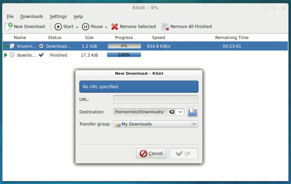Click into the URL input field
Viewport: 291px width, 184px height.
tap(156, 100)
